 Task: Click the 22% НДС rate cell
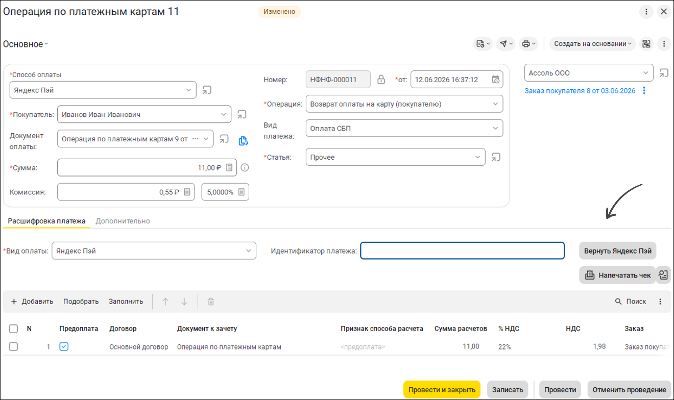(x=504, y=347)
